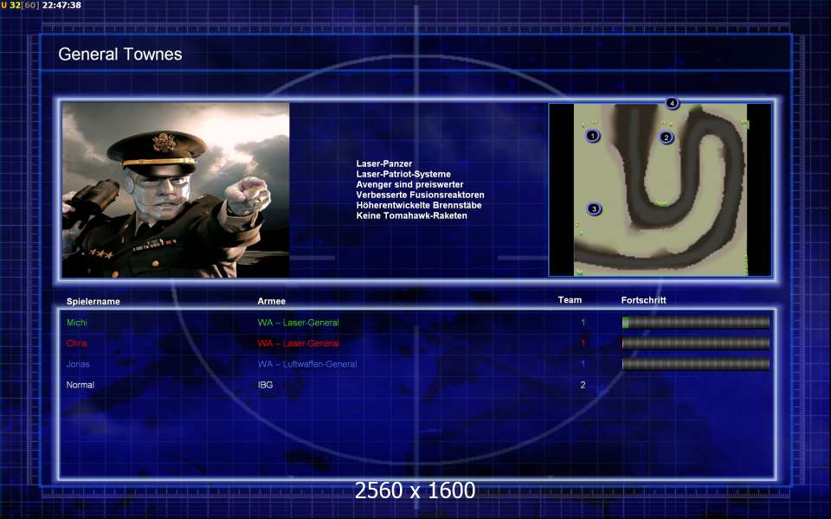Select player name Michi in list

77,323
